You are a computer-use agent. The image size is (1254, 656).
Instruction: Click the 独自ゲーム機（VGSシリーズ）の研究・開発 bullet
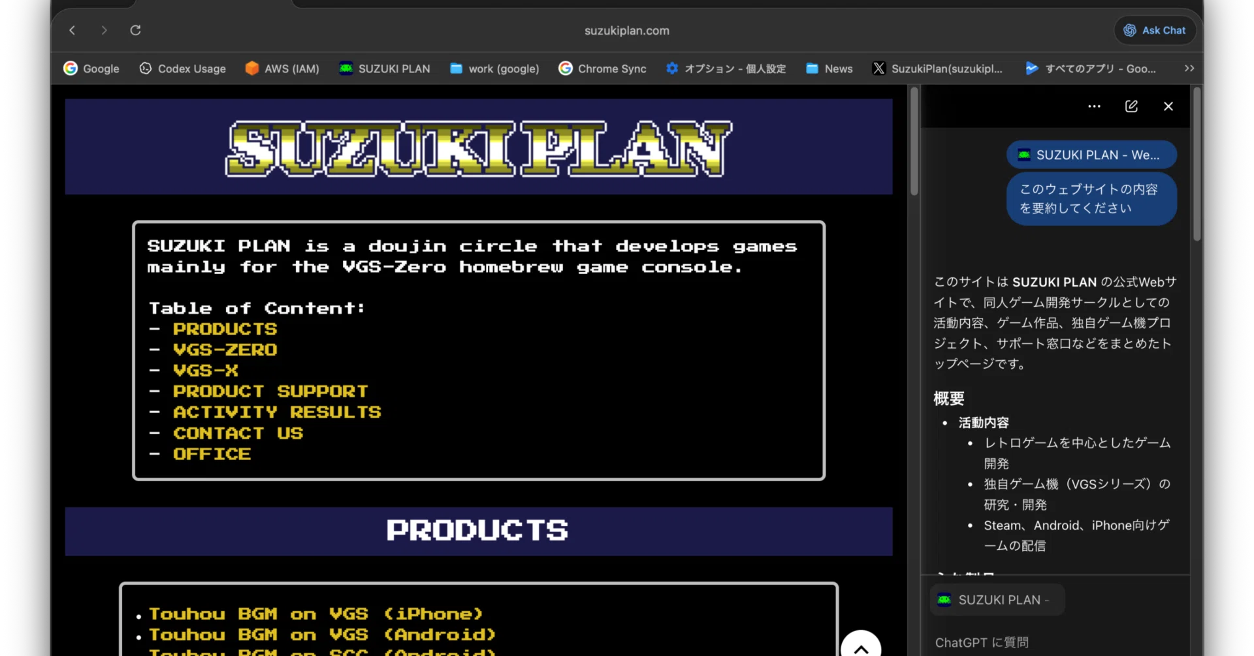(x=1078, y=494)
